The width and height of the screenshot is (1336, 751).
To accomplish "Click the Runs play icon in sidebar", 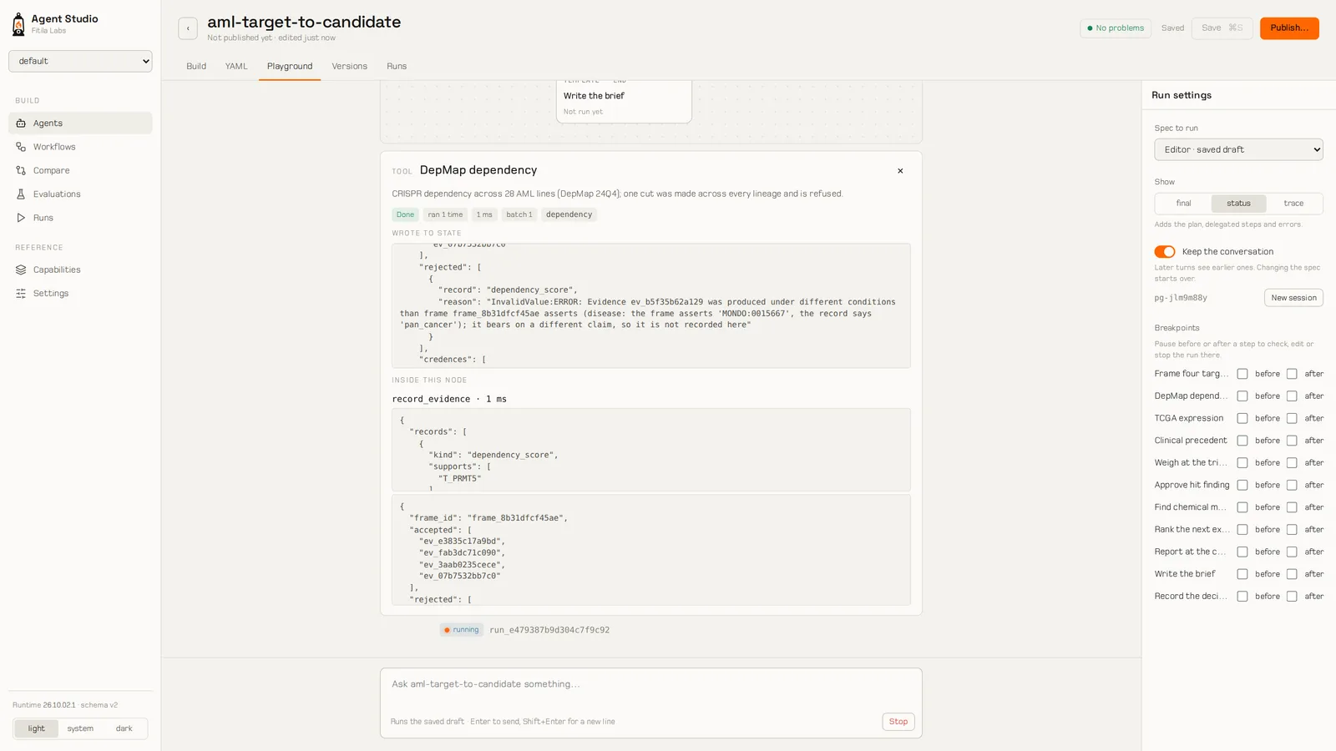I will [x=21, y=218].
